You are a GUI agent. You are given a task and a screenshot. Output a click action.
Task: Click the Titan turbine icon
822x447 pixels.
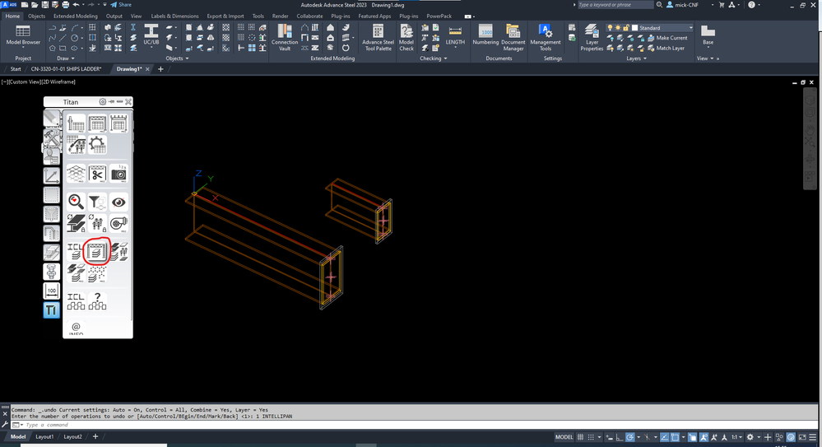[x=118, y=223]
